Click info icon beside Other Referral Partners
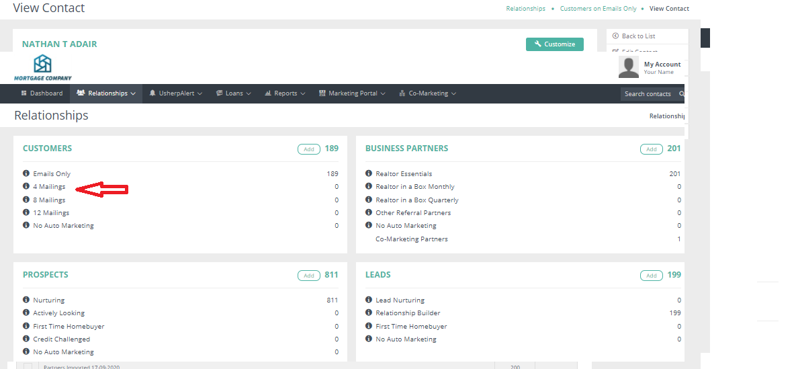Viewport: 794px width, 369px height. pos(369,212)
